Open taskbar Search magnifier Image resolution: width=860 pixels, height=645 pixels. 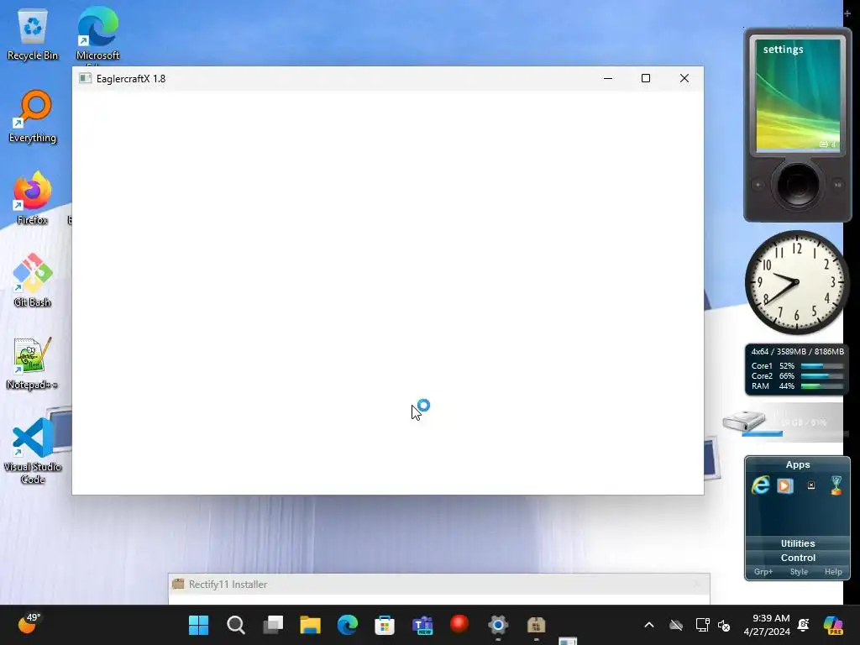pos(236,625)
